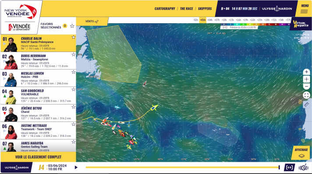This screenshot has width=312, height=174.
Task: Select Justine Mettraux ranking row
Action: pyautogui.click(x=38, y=131)
